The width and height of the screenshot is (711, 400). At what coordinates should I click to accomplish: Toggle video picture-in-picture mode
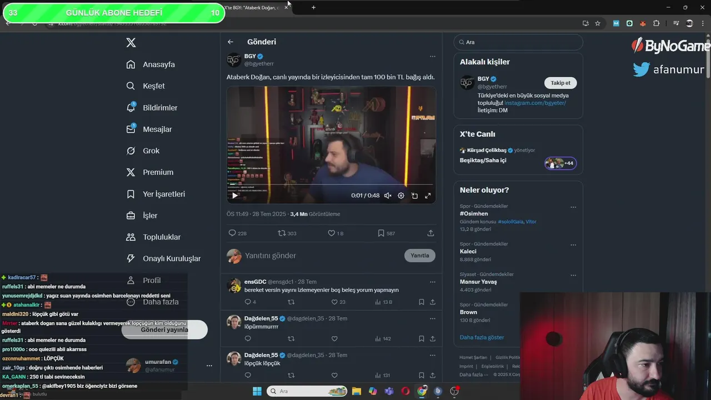pos(414,196)
